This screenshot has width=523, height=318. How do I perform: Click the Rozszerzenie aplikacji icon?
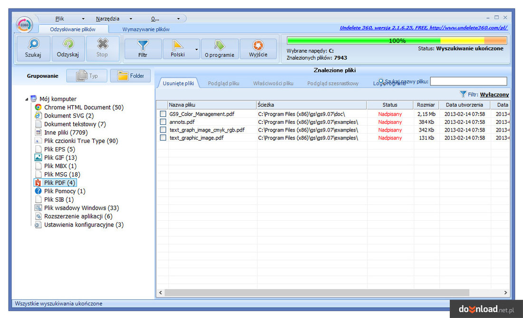(x=39, y=216)
